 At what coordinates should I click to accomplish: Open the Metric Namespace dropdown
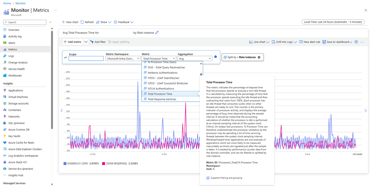123,59
